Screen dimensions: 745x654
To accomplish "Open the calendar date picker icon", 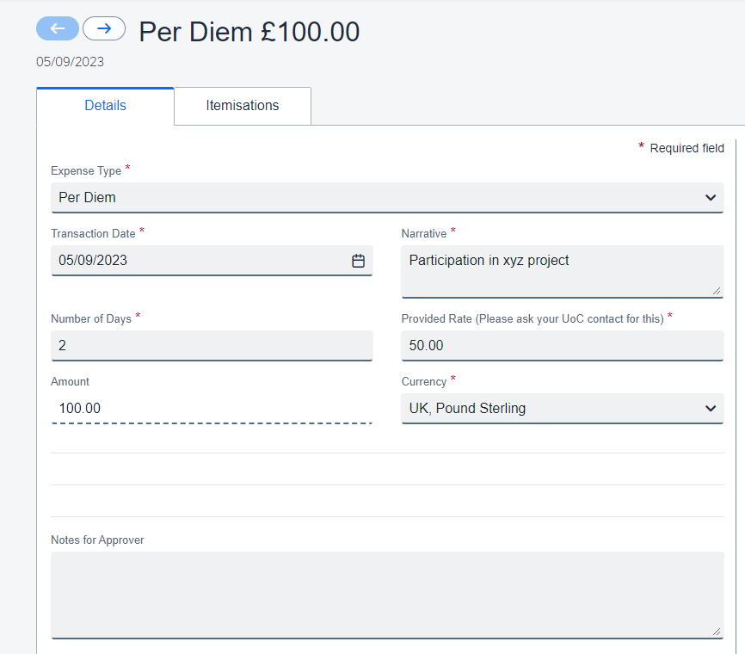I will [359, 261].
